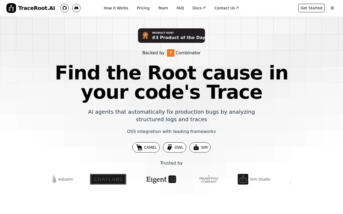This screenshot has height=214, width=343.
Task: Open the Team page
Action: click(x=163, y=8)
